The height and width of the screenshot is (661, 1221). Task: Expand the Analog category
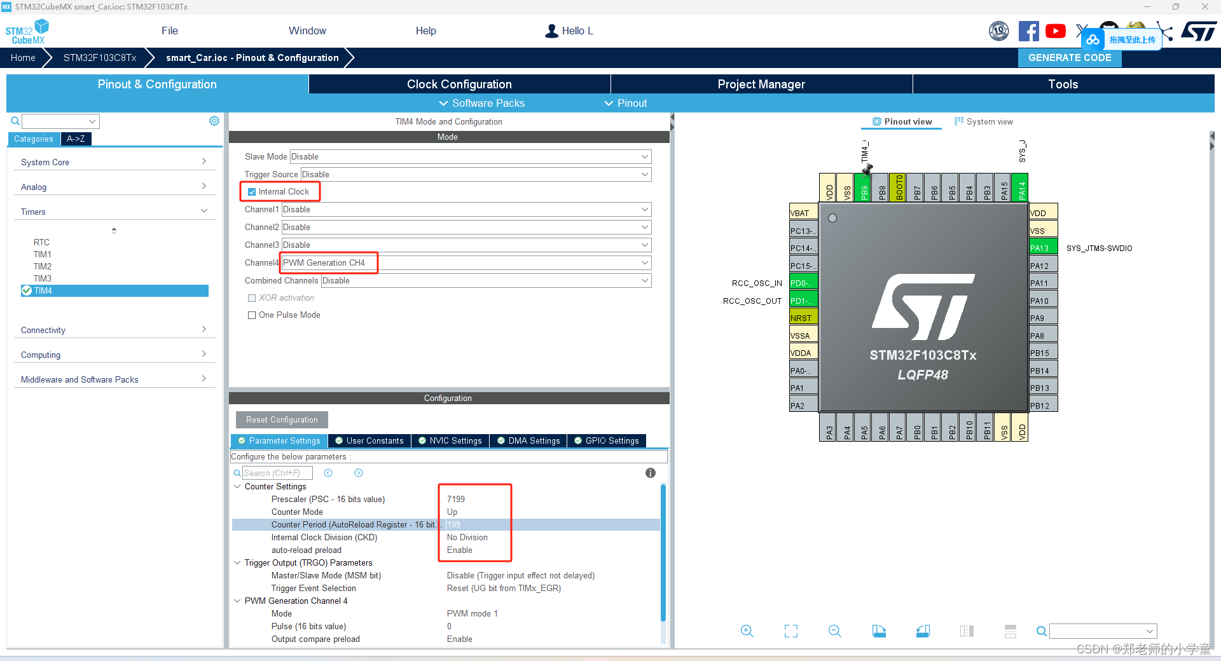pyautogui.click(x=114, y=187)
